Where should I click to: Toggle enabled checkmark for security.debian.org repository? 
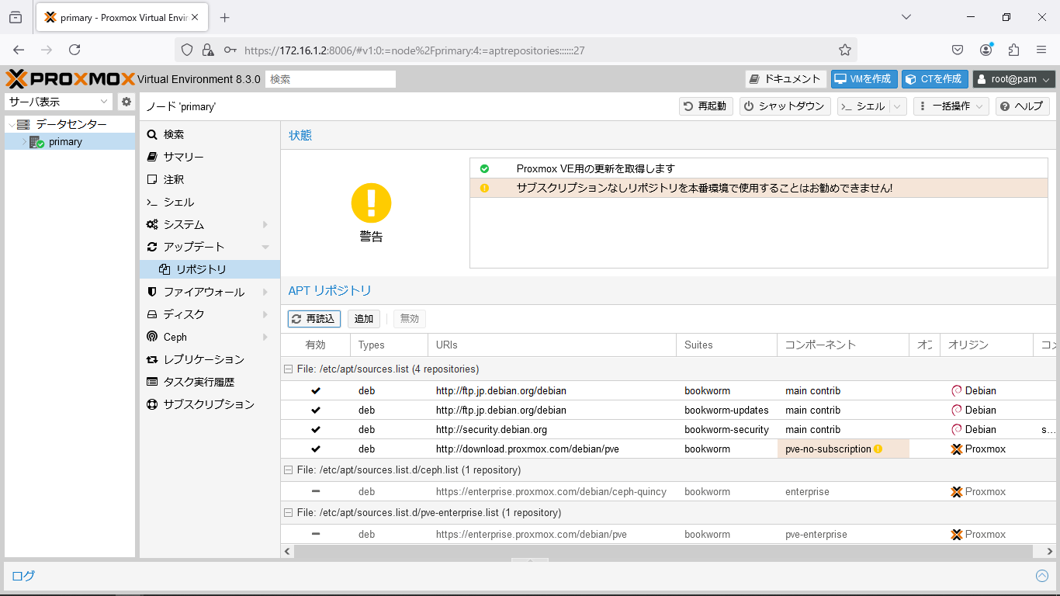pos(316,429)
